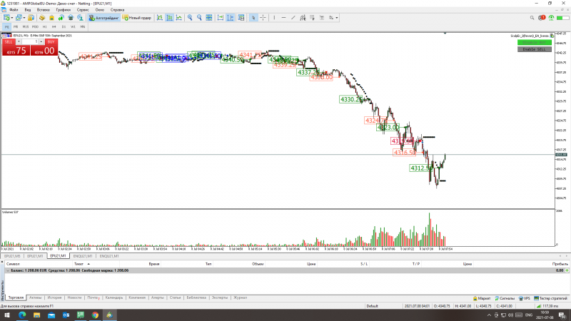Zoom out on the chart

coord(199,17)
